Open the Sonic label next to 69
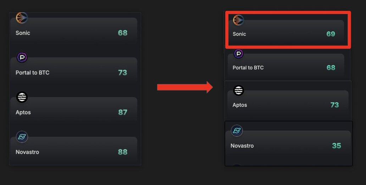Viewport: 366px width, 185px height. point(239,34)
